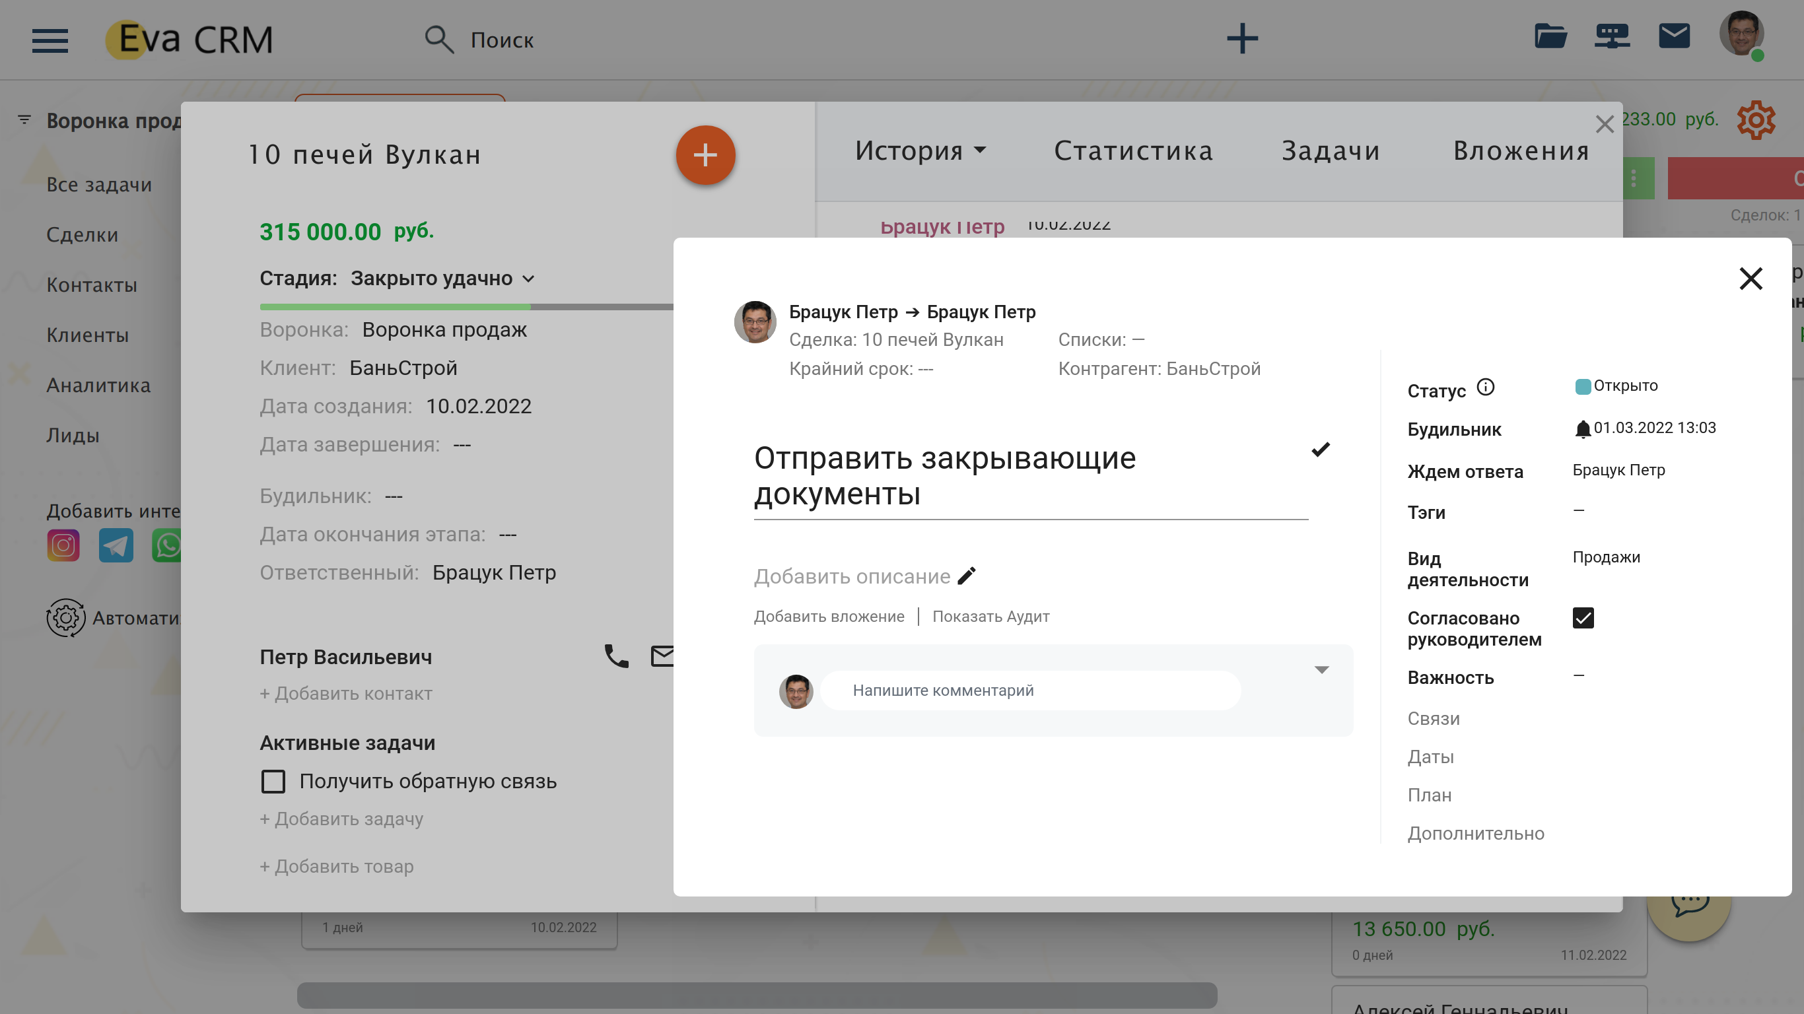
Task: Click the pencil icon next to Добавить описание
Action: point(967,576)
